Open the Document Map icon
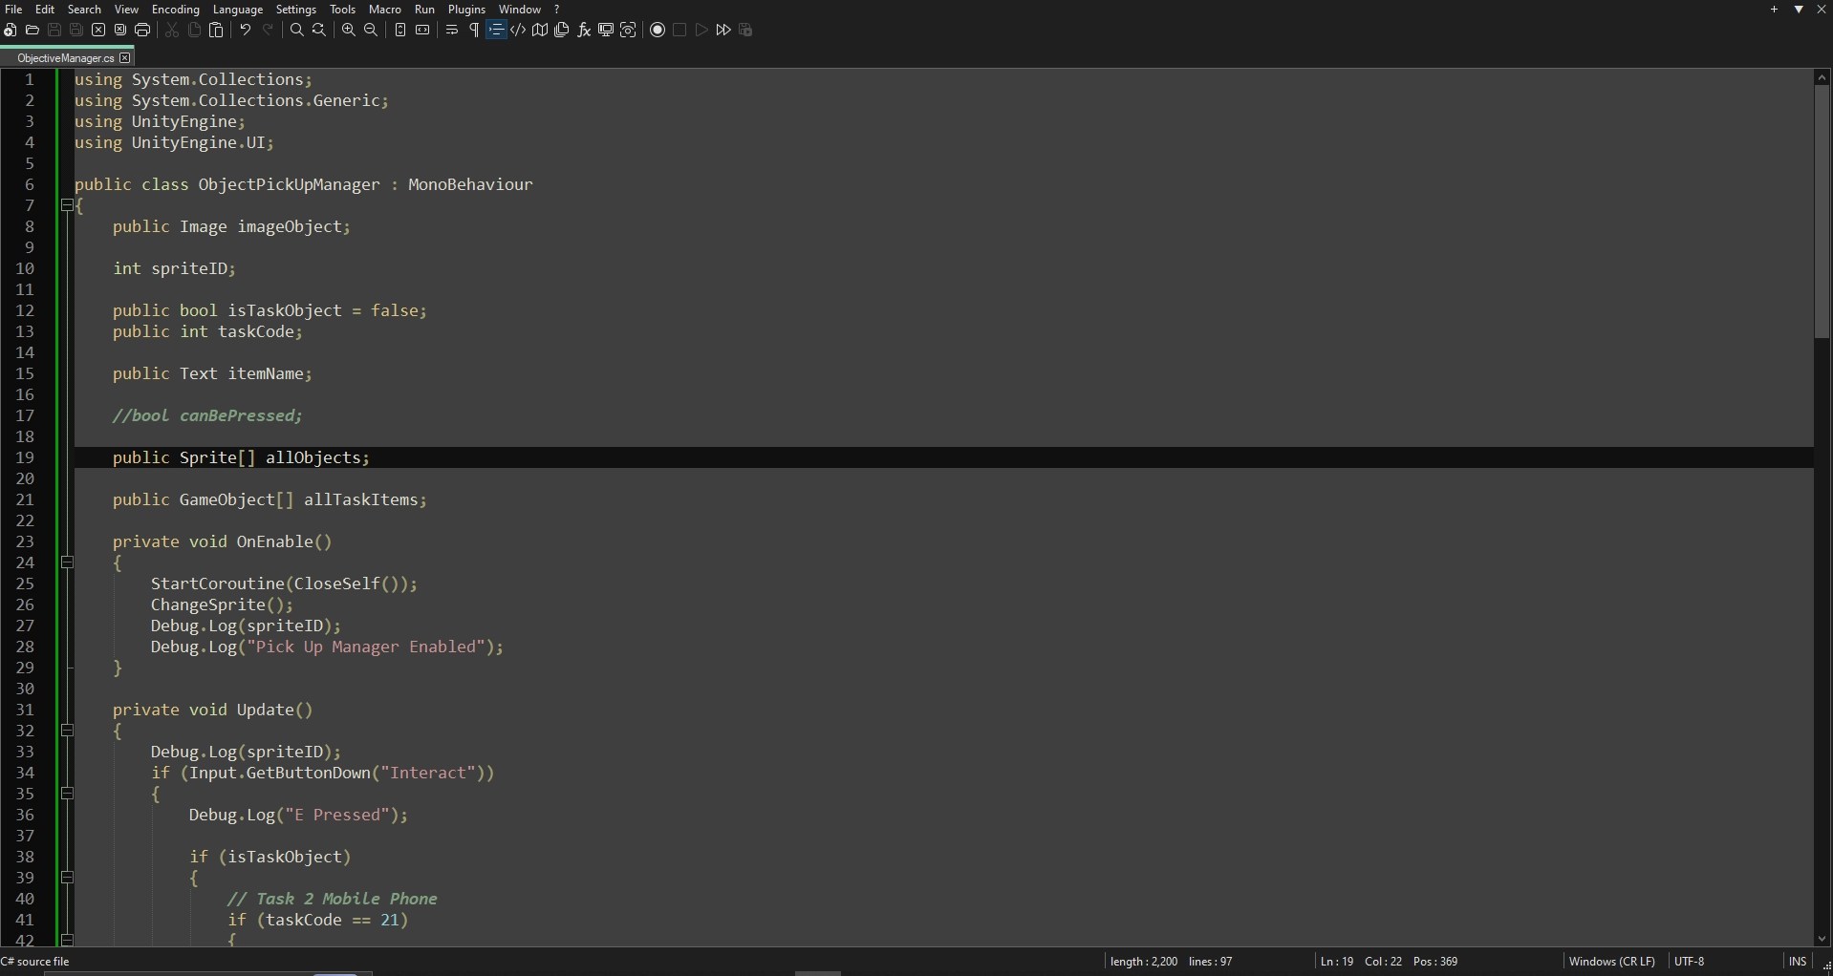 540,30
